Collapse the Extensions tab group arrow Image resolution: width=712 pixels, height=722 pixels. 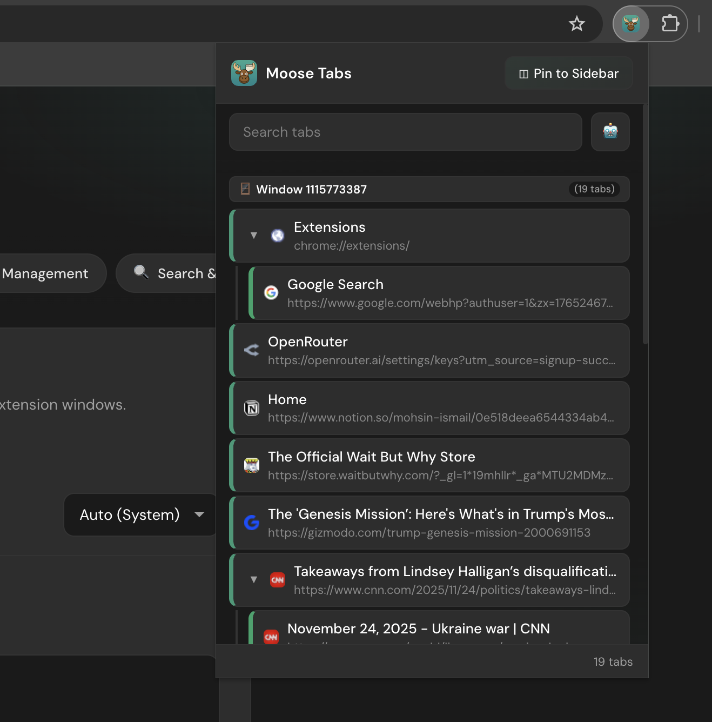[254, 235]
